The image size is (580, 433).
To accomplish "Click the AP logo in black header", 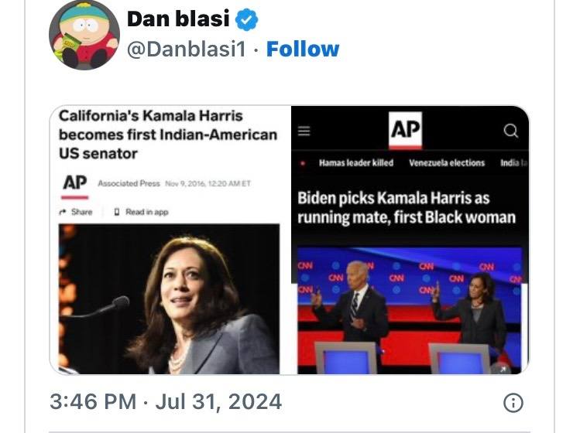I will 406,130.
